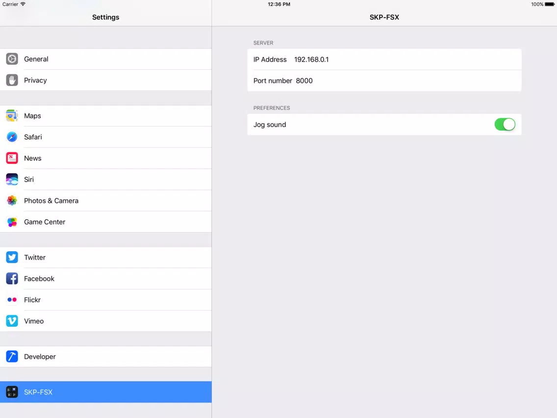Select the News settings label

pyautogui.click(x=33, y=158)
